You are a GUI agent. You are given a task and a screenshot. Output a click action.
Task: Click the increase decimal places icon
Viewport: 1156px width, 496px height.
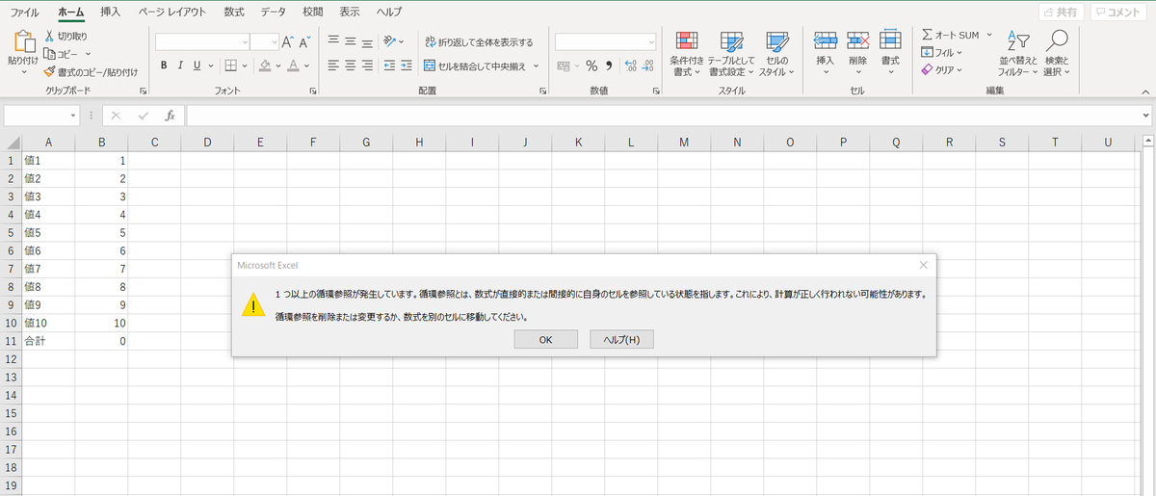(x=631, y=65)
